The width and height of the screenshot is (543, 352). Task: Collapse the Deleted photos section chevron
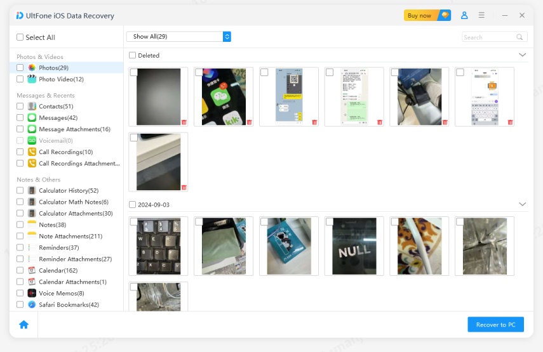(522, 55)
